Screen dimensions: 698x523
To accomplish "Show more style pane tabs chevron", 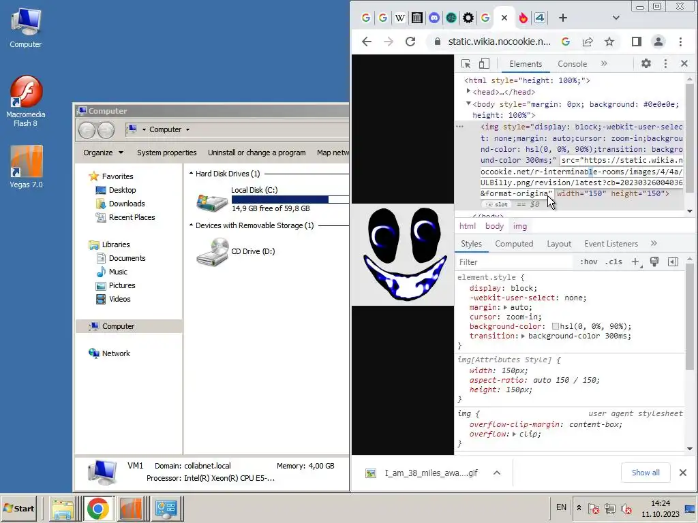I will [x=654, y=243].
